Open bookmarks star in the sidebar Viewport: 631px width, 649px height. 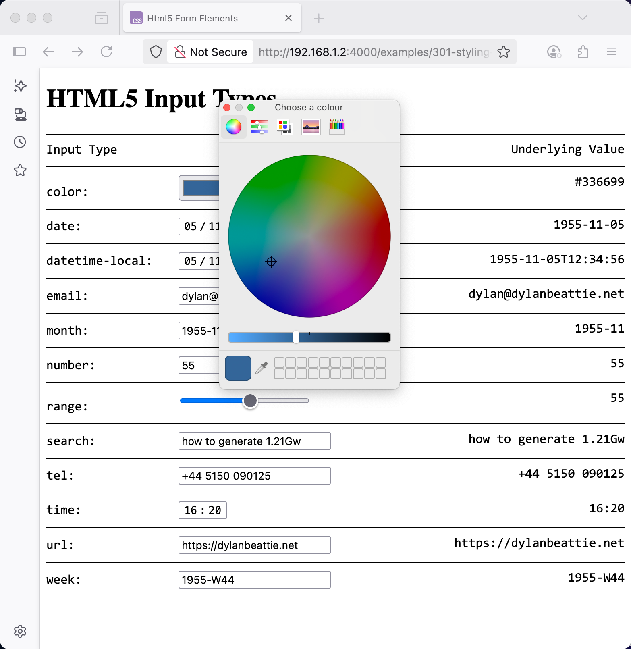[20, 171]
